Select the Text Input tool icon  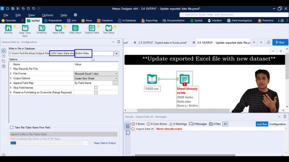[108, 28]
